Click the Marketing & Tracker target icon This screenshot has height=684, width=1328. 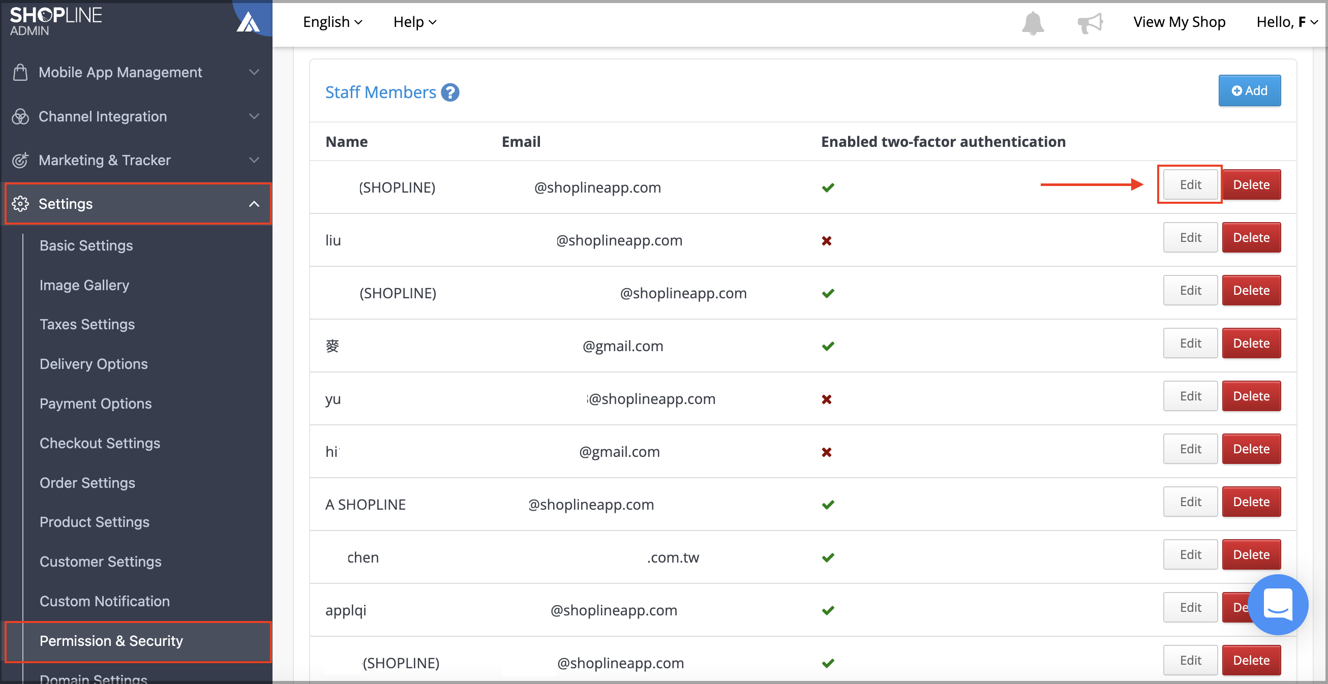20,160
